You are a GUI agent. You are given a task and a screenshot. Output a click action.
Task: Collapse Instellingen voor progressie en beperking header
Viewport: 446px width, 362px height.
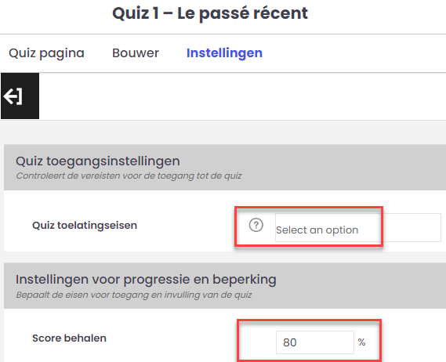coord(225,285)
